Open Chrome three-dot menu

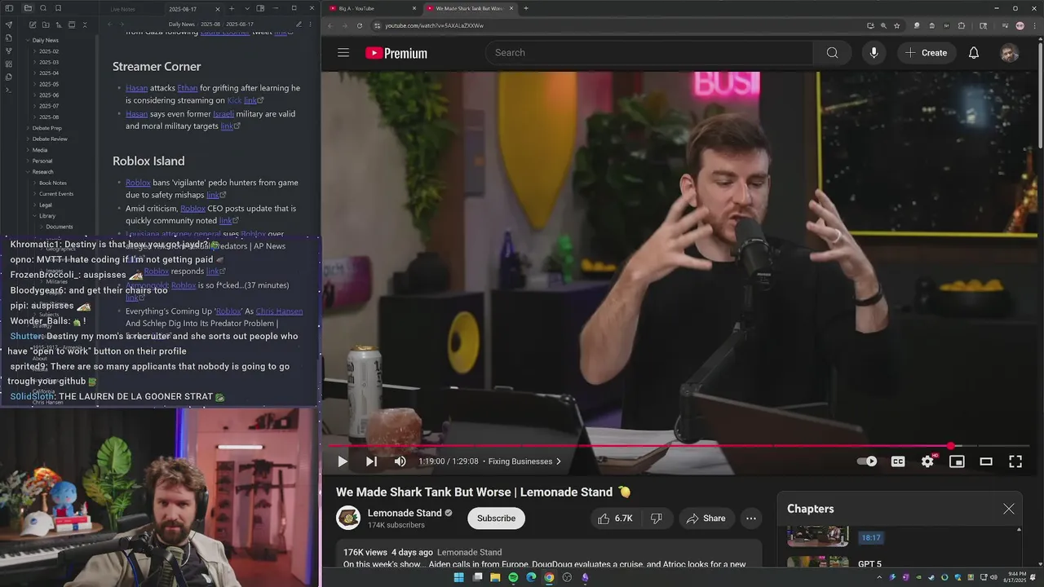click(1033, 25)
